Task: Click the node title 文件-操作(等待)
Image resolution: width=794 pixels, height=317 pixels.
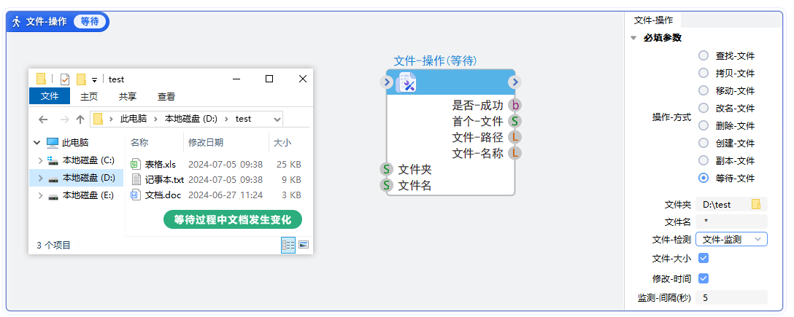Action: coord(436,60)
